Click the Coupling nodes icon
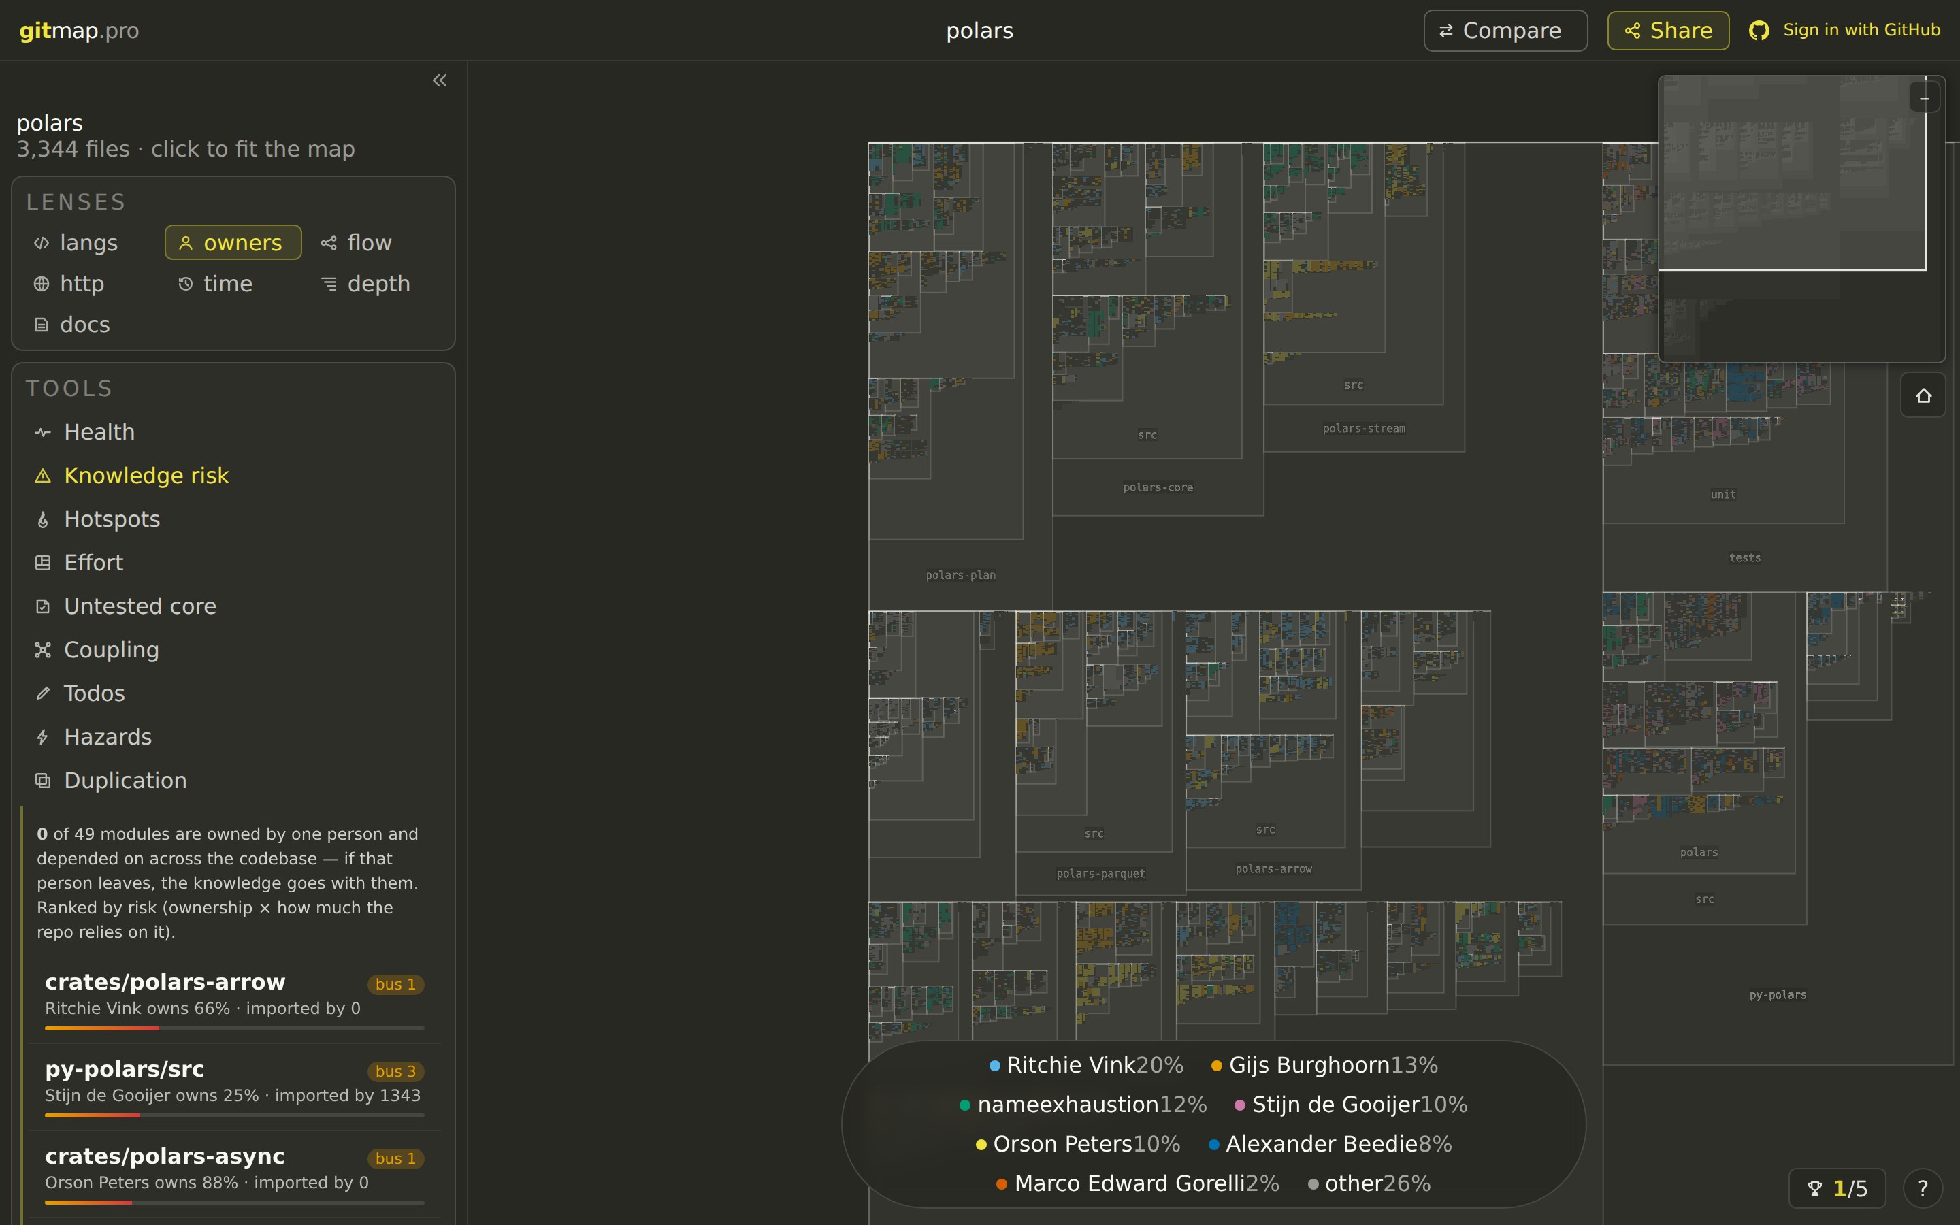Image resolution: width=1960 pixels, height=1225 pixels. pos(43,650)
